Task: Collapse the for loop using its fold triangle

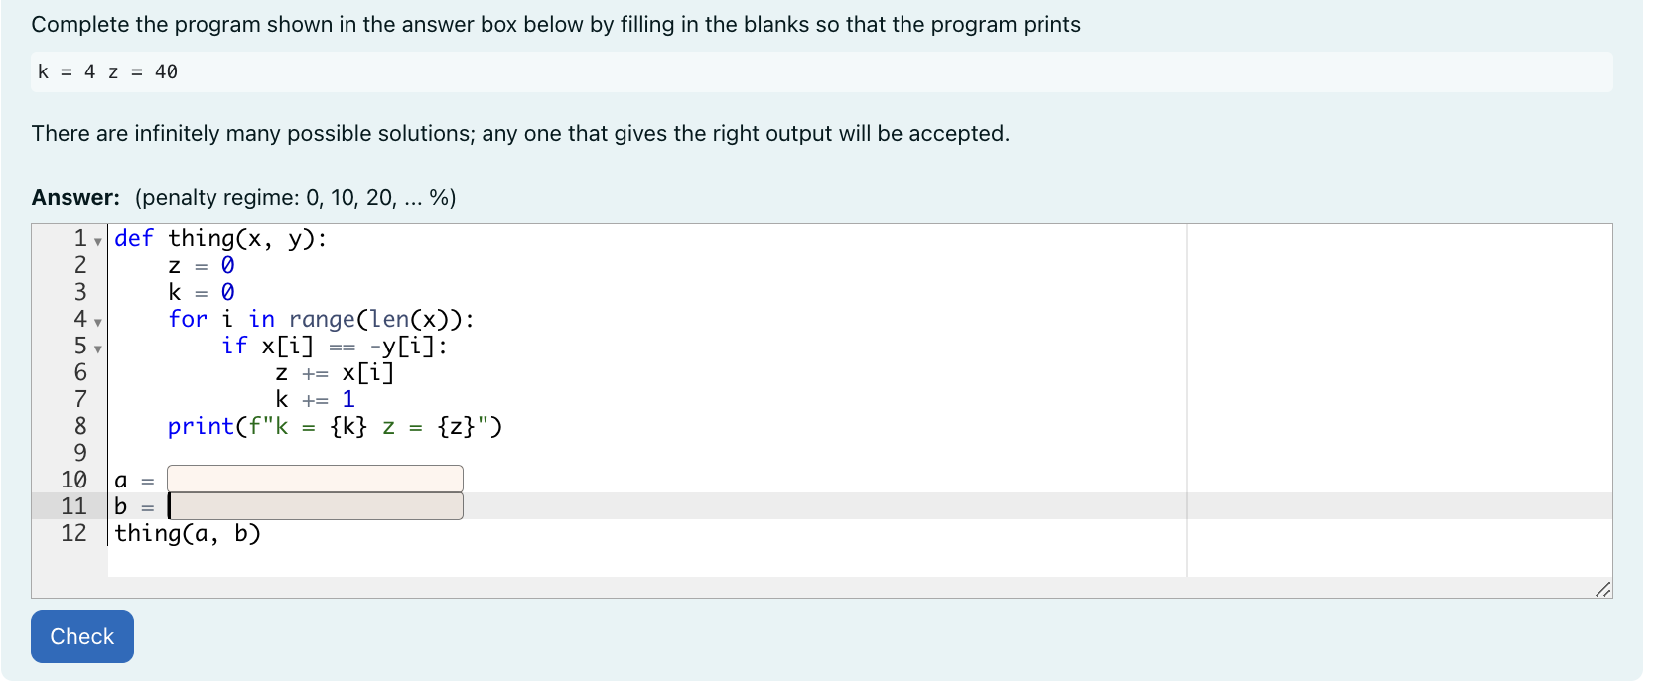Action: pyautogui.click(x=96, y=322)
